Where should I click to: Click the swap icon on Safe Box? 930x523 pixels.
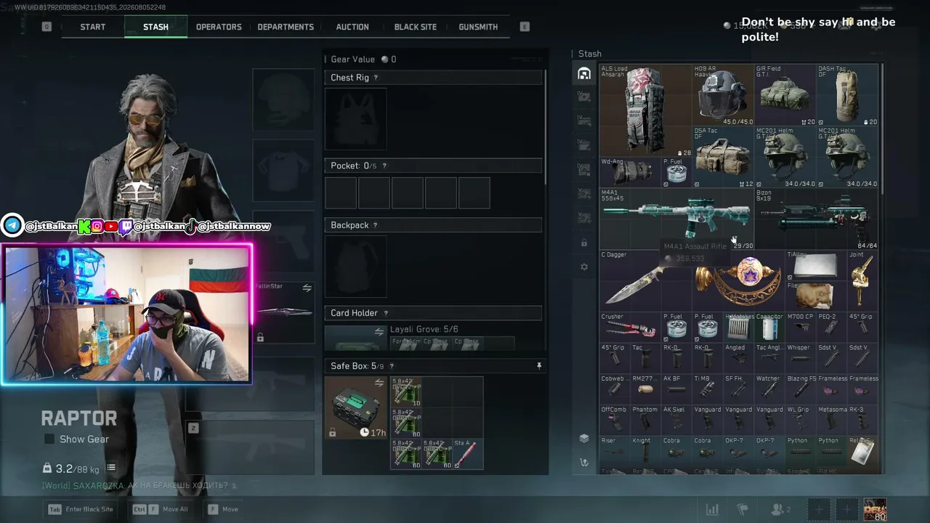(379, 383)
